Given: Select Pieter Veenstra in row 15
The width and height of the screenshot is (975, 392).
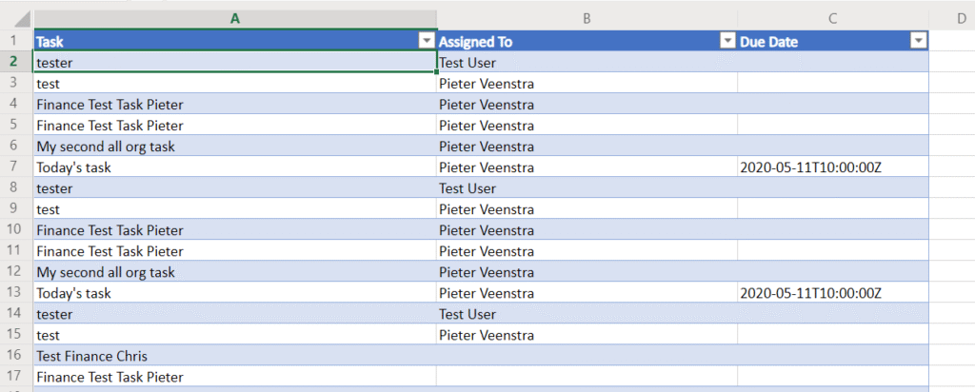Looking at the screenshot, I should pyautogui.click(x=587, y=335).
